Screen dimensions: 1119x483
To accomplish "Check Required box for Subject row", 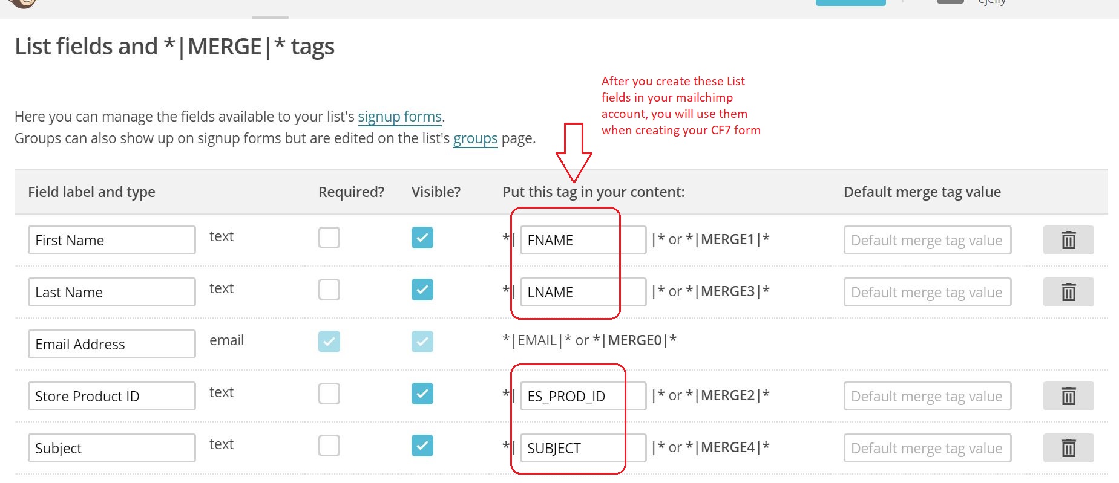I will tap(329, 446).
